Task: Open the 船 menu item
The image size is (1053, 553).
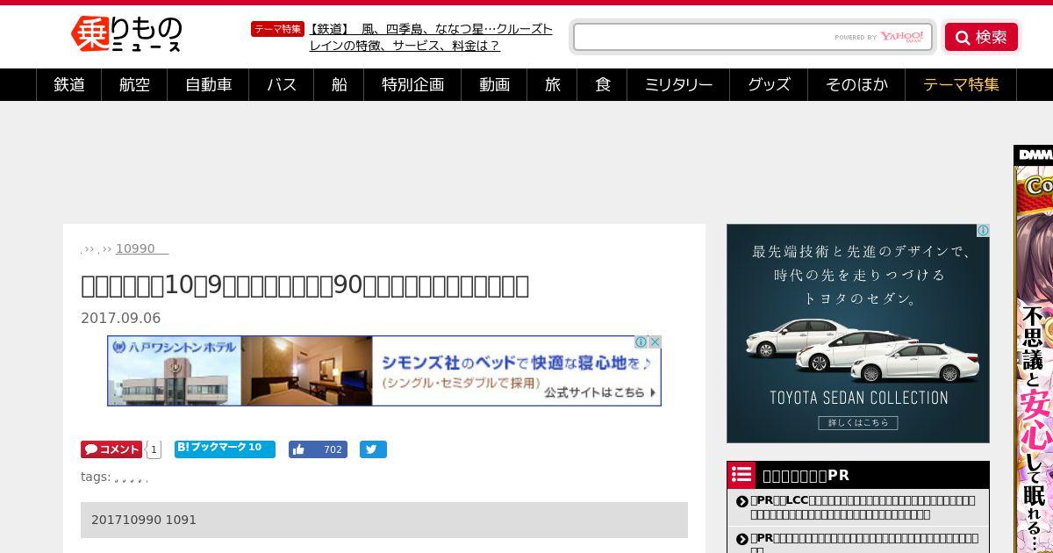Action: tap(339, 85)
